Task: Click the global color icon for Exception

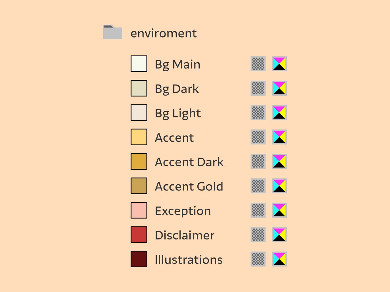Action: click(x=258, y=210)
